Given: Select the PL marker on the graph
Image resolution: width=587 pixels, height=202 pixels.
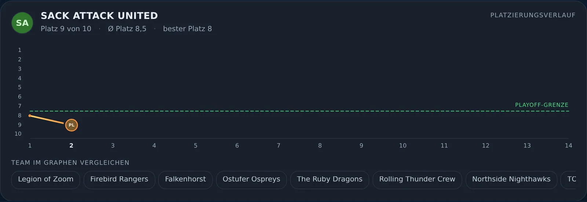Looking at the screenshot, I should click(x=72, y=125).
